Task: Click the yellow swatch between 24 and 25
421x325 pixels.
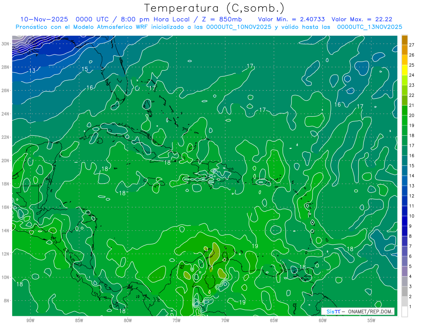Action: coord(405,70)
